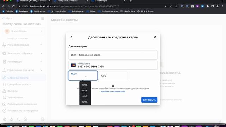Reload the page
Image resolution: width=226 pixels, height=127 pixels.
tap(13, 6)
